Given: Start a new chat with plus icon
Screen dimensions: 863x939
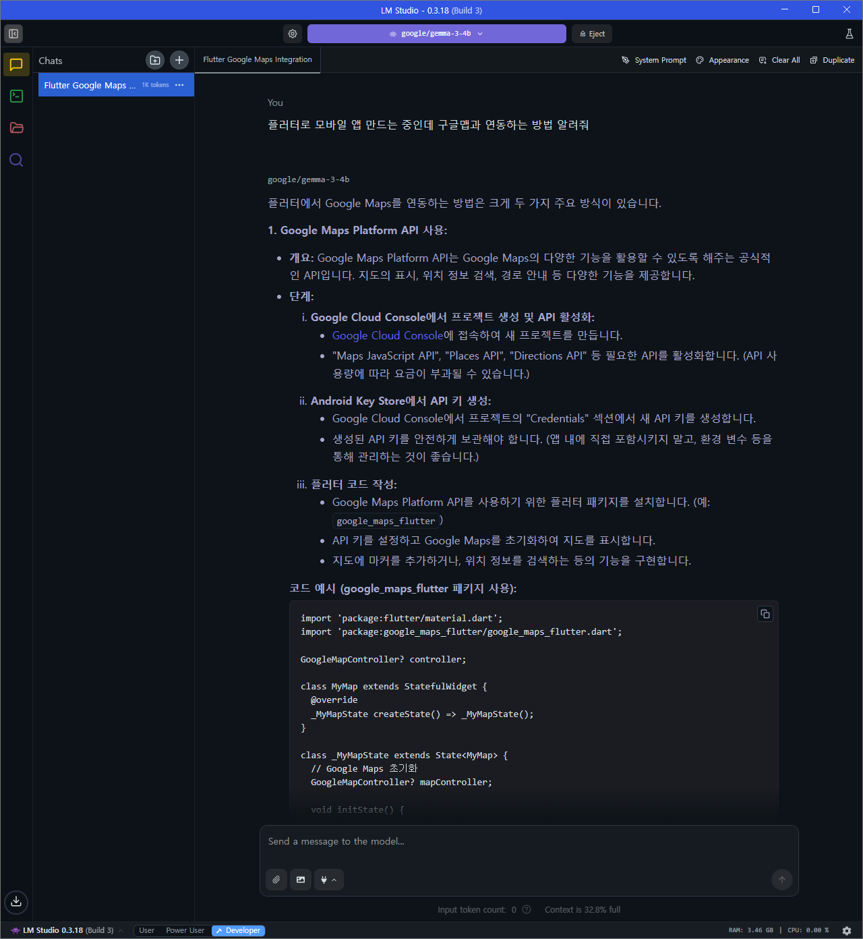Looking at the screenshot, I should tap(179, 60).
